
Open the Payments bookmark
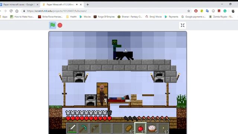click(171, 17)
